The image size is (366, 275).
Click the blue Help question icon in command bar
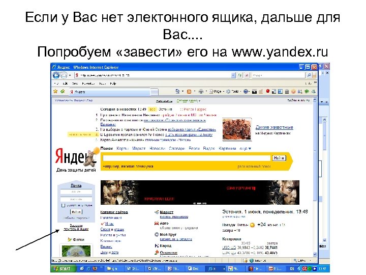point(246,92)
